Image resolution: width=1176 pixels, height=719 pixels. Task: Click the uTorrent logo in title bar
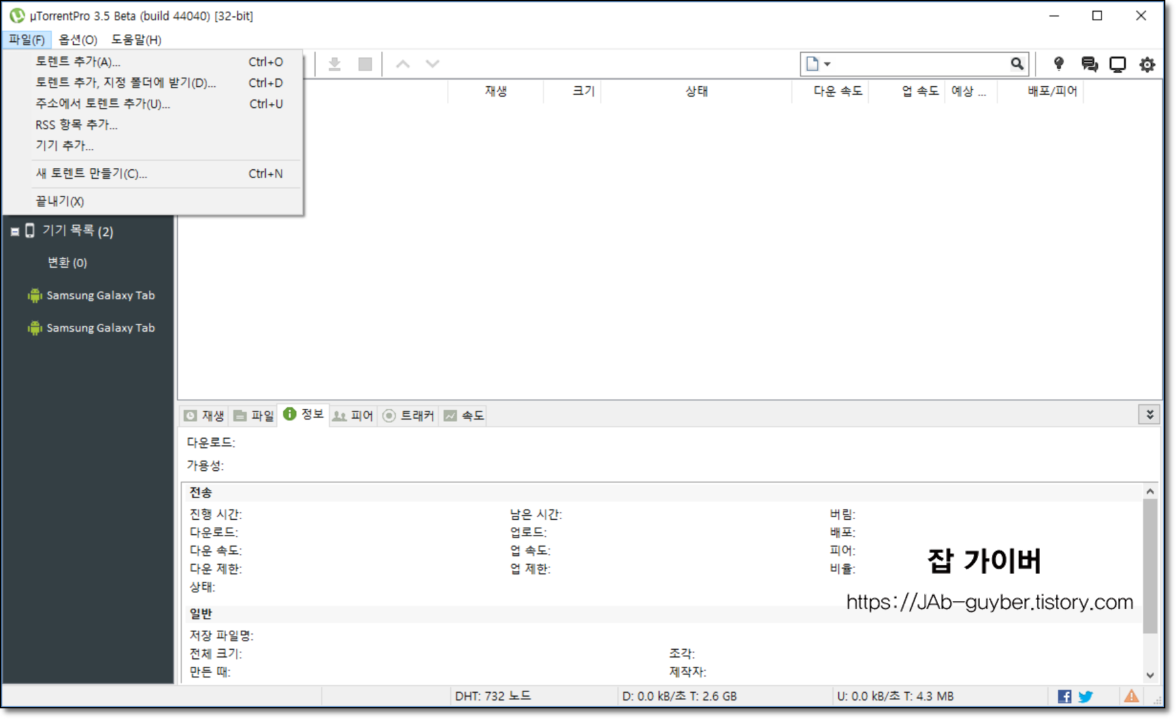click(x=17, y=15)
